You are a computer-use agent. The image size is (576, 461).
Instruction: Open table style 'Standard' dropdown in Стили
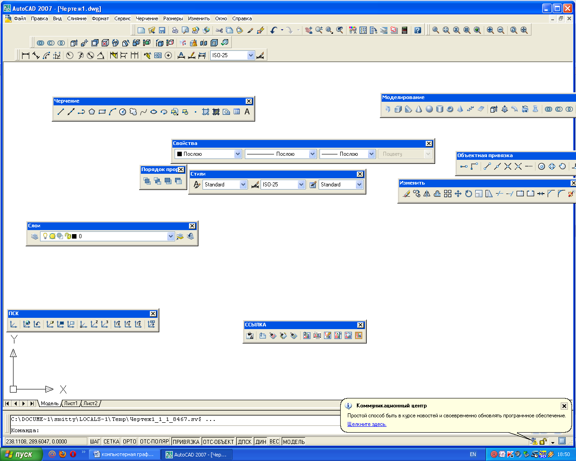point(359,185)
